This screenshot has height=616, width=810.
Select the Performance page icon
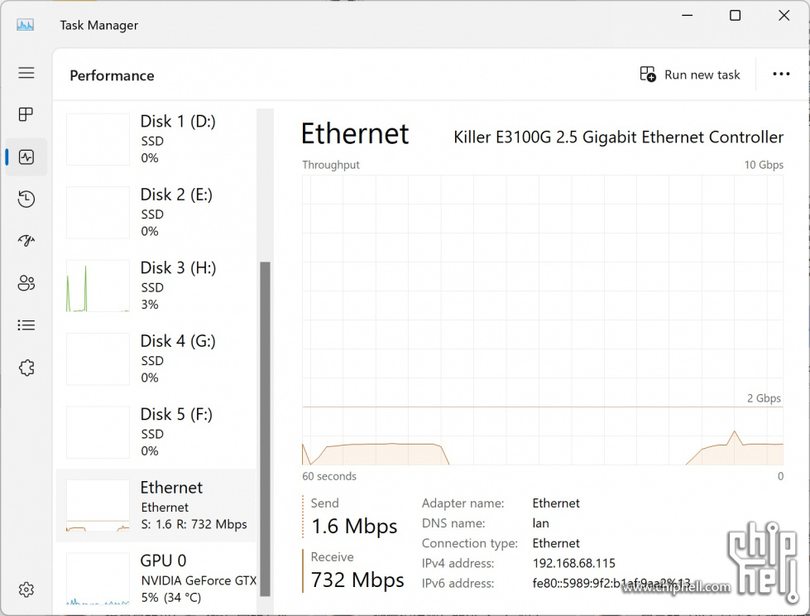26,156
